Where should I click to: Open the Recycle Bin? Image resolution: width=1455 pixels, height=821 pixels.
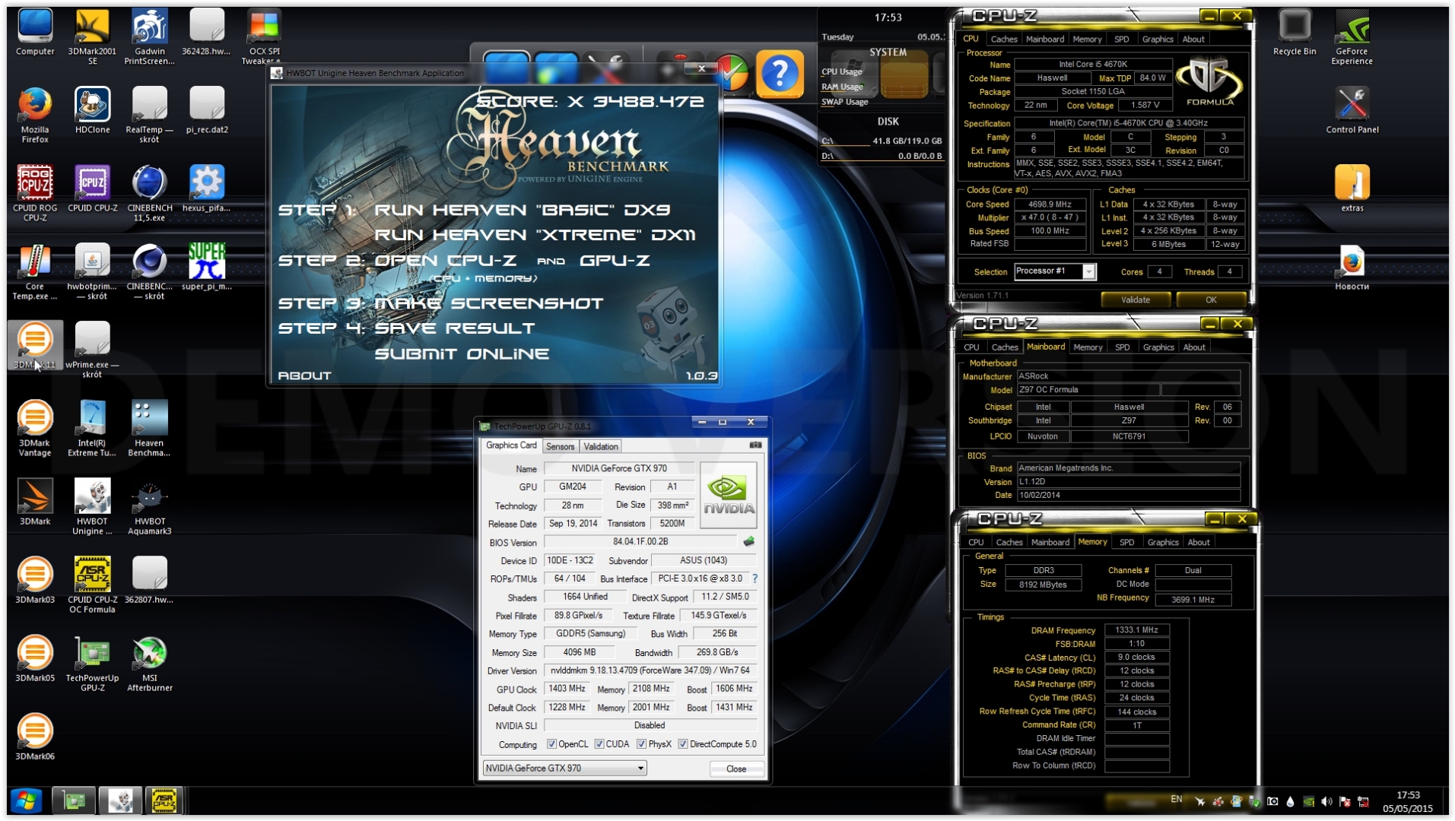click(x=1295, y=33)
